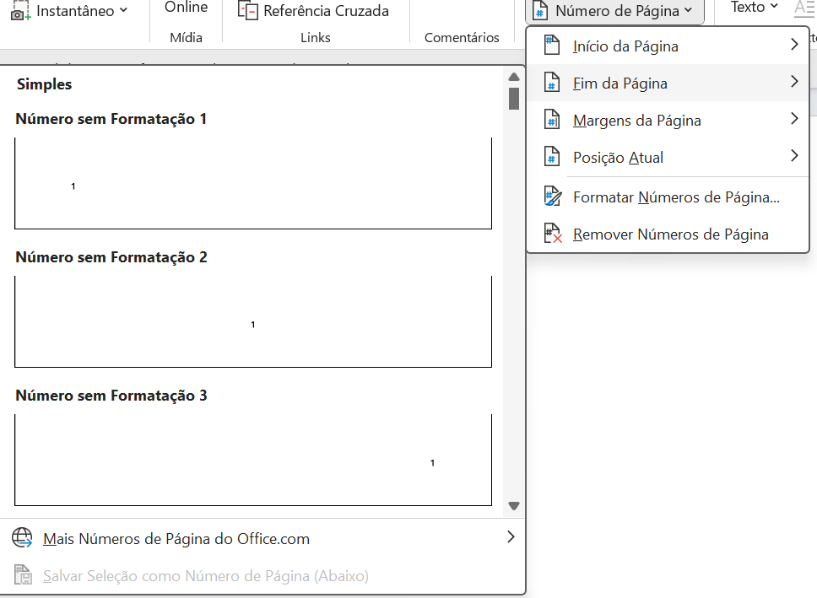Expand the Margens da Página submenu arrow

coord(794,119)
